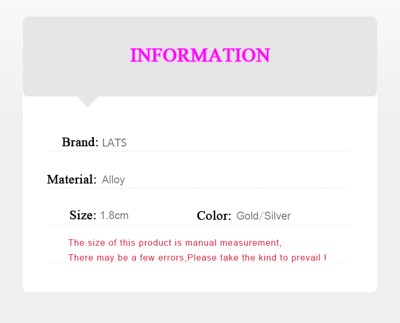Image resolution: width=400 pixels, height=323 pixels.
Task: Click the Color label
Action: pyautogui.click(x=214, y=216)
